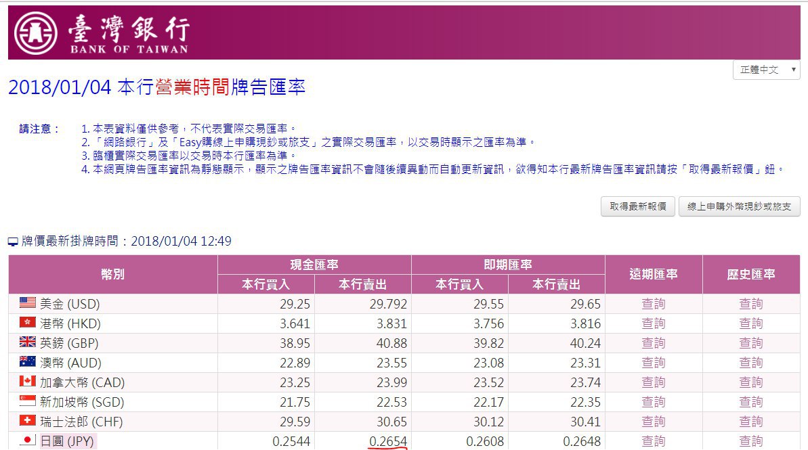Click the Swiss flag icon for CHF

(27, 421)
